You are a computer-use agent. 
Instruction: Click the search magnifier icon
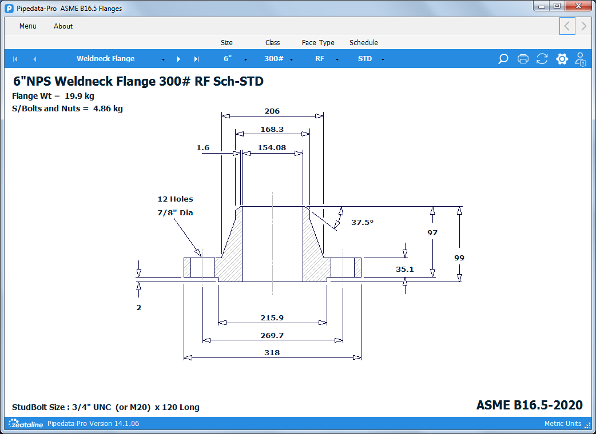click(503, 59)
